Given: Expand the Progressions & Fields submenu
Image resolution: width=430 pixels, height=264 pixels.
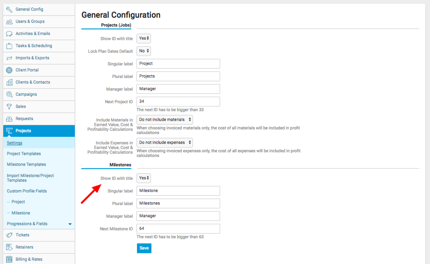Looking at the screenshot, I should [70, 224].
